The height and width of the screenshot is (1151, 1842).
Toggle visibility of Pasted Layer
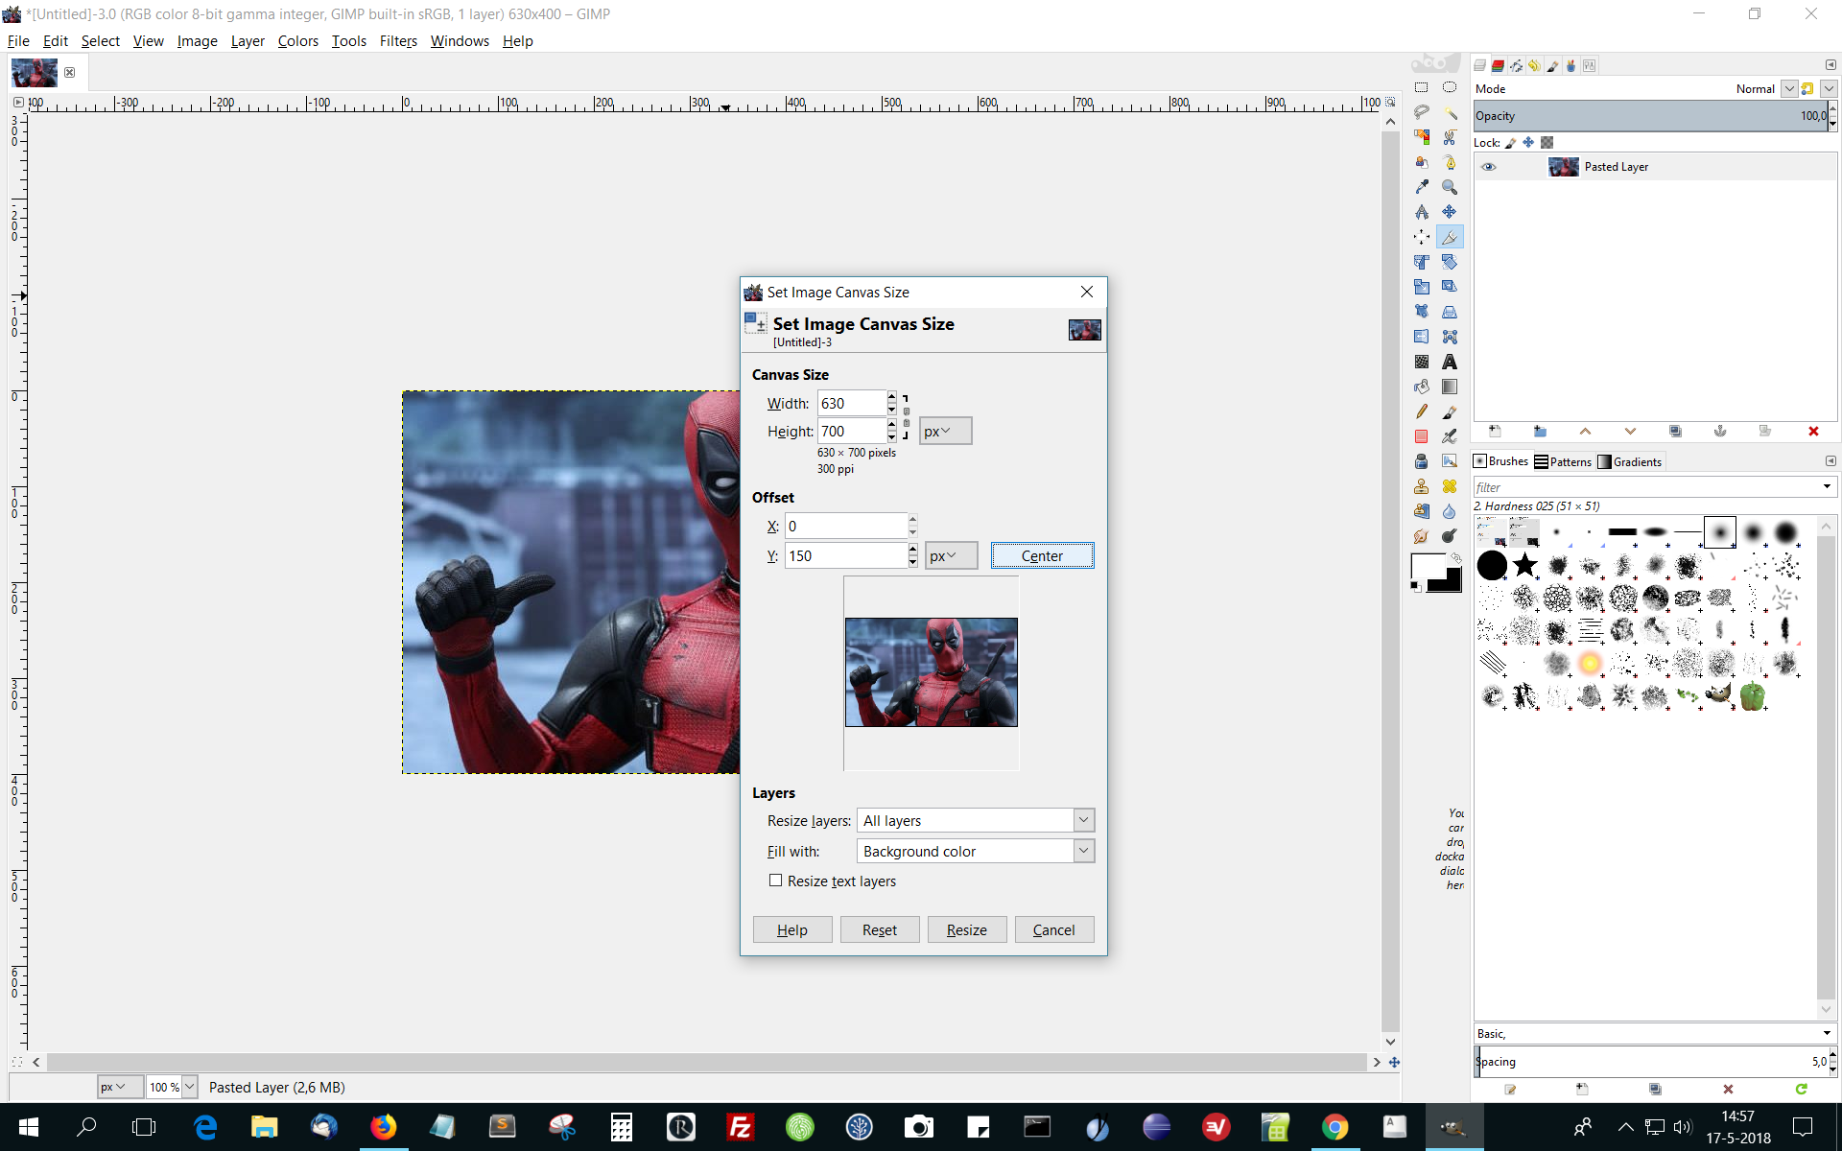[x=1490, y=166]
